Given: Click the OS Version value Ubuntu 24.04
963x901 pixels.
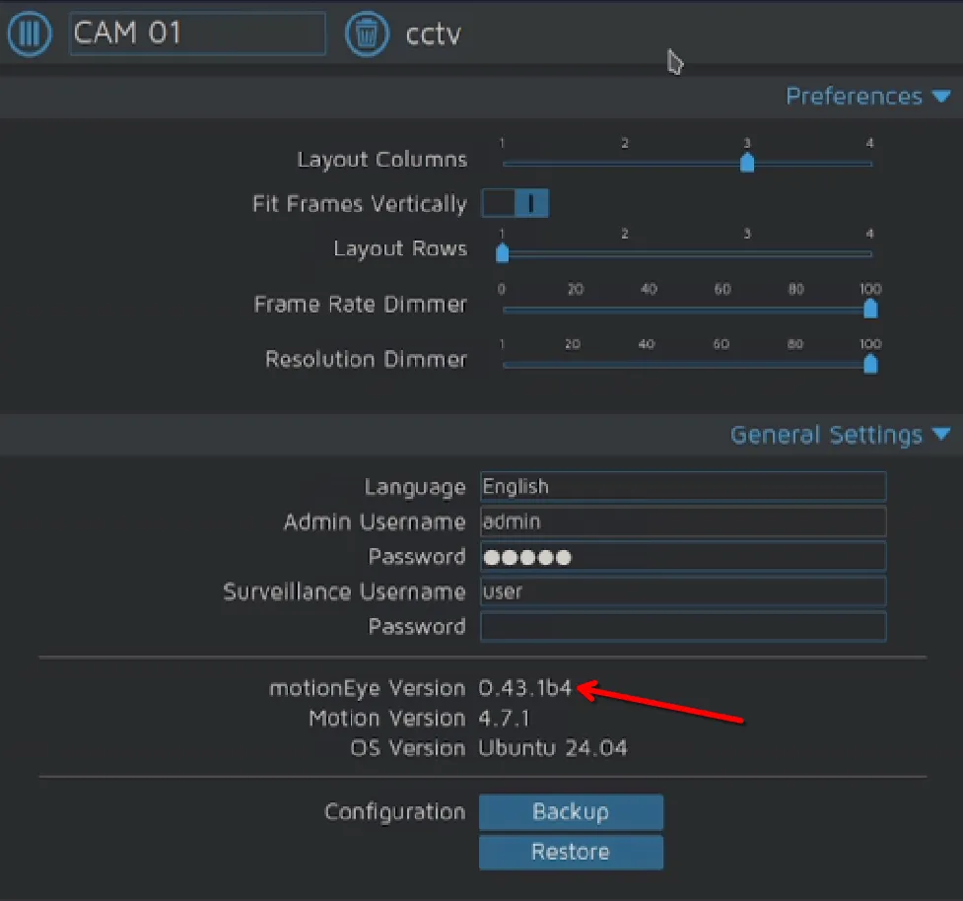Looking at the screenshot, I should 553,748.
